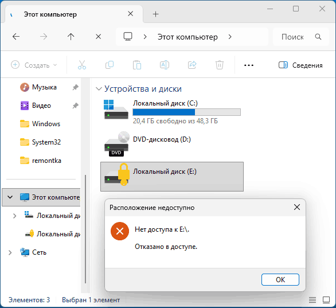336x308 pixels.
Task: Click the Copy toolbar icon
Action: [110, 65]
